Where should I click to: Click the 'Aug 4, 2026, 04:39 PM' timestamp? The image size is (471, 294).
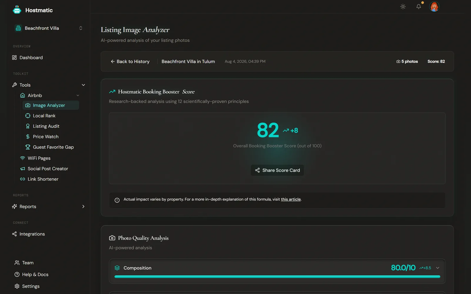pos(245,61)
